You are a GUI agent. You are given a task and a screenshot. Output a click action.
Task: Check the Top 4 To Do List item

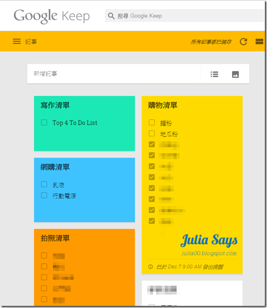point(44,122)
